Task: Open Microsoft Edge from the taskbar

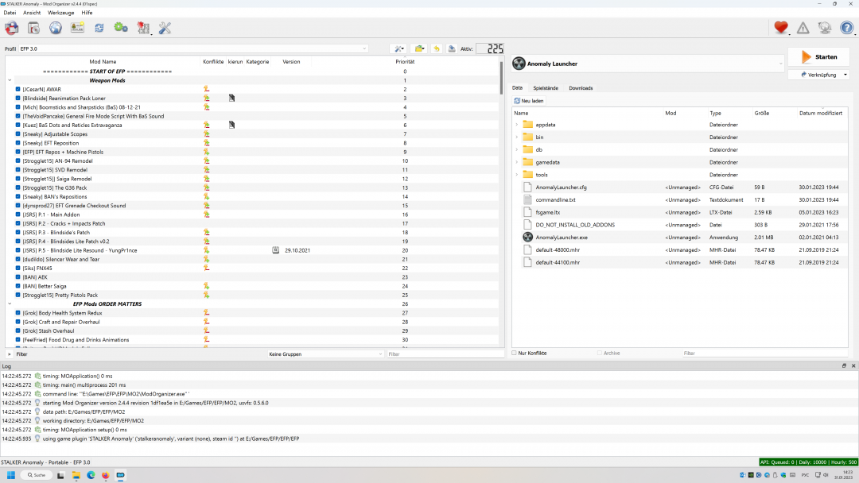Action: pyautogui.click(x=91, y=475)
